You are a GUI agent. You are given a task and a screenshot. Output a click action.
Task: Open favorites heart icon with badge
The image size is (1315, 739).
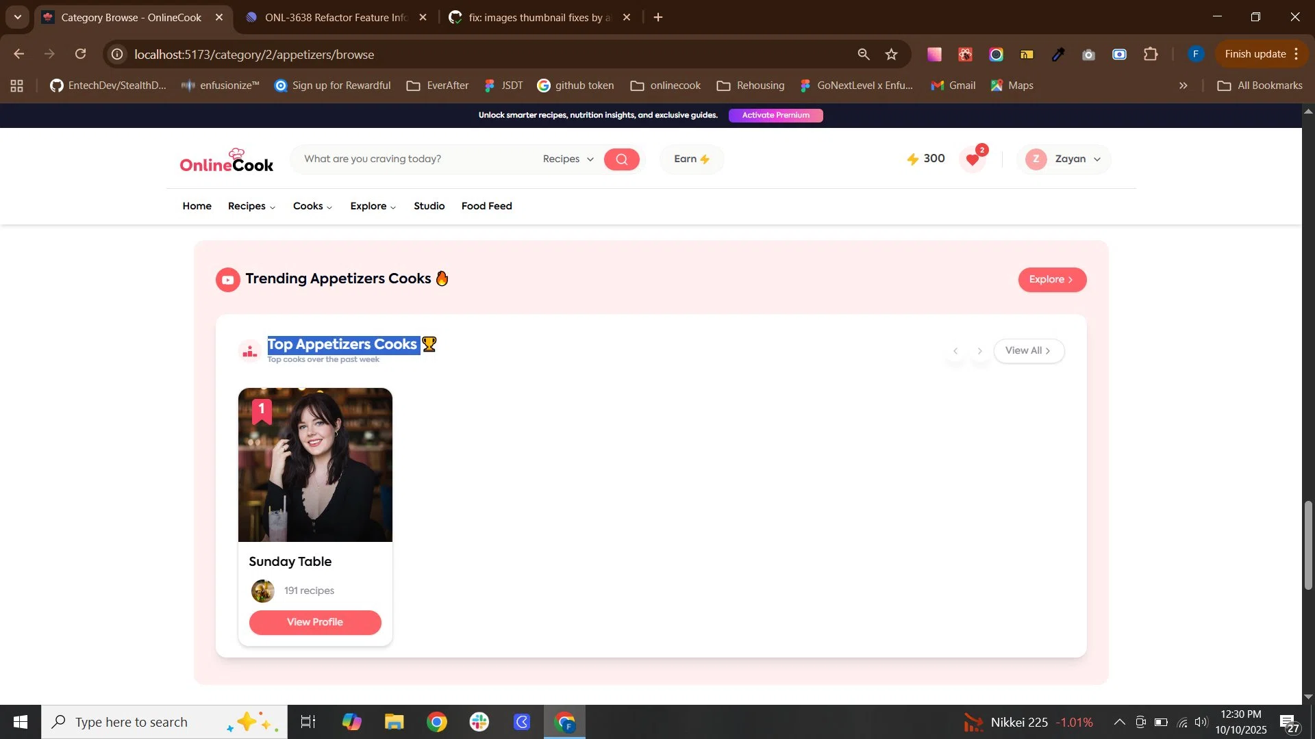973,159
